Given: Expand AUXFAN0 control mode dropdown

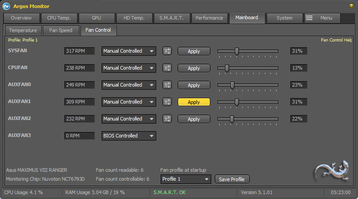Looking at the screenshot, I should pyautogui.click(x=129, y=85).
